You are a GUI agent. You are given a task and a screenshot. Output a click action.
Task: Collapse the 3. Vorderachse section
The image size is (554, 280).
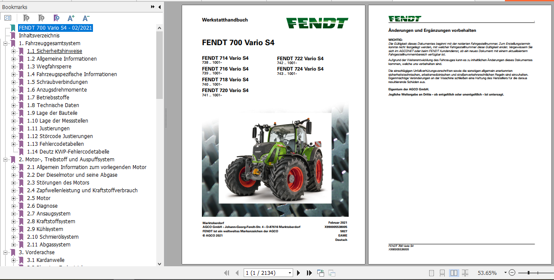click(x=6, y=252)
